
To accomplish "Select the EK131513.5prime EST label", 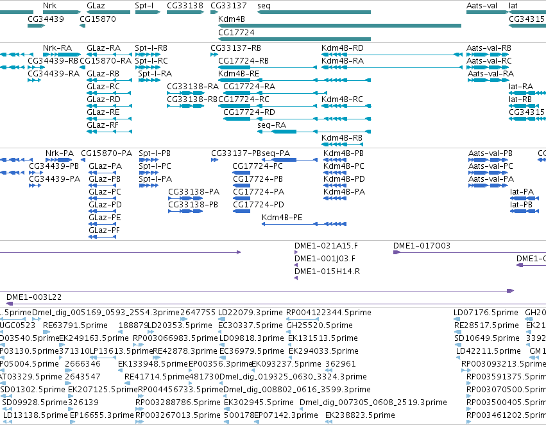I will coord(323,338).
